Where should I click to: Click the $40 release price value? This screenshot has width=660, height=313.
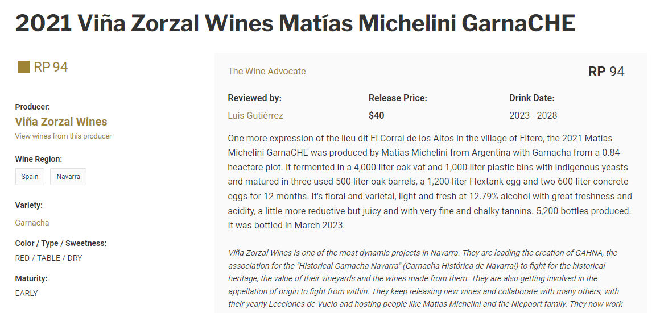[376, 115]
